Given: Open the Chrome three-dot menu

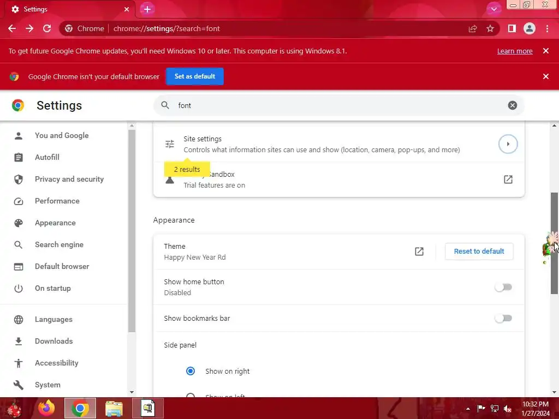Looking at the screenshot, I should pos(547,28).
